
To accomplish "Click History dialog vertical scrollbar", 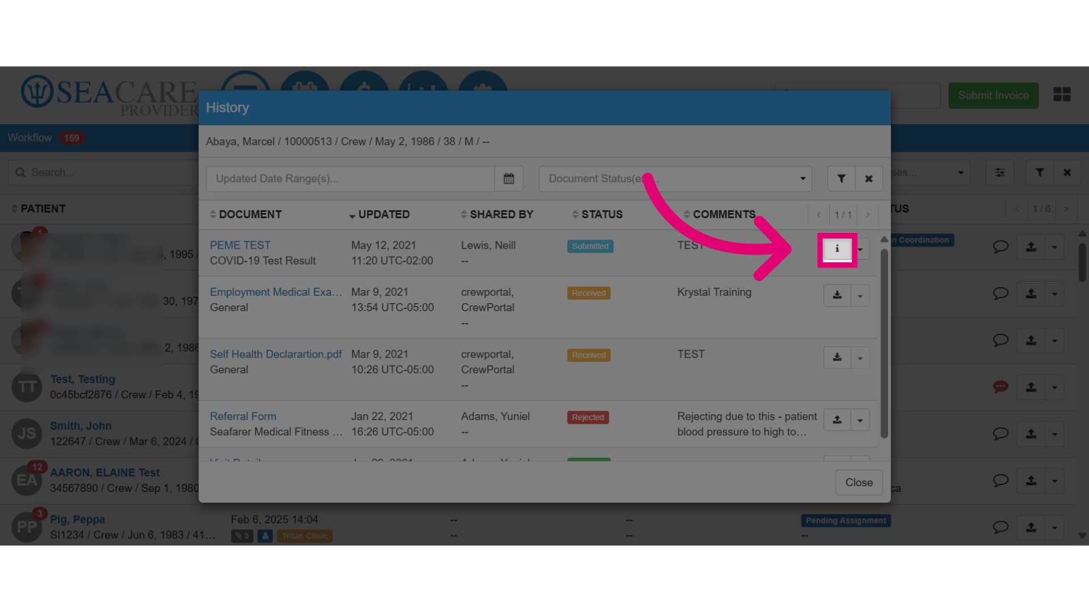I will pos(884,344).
